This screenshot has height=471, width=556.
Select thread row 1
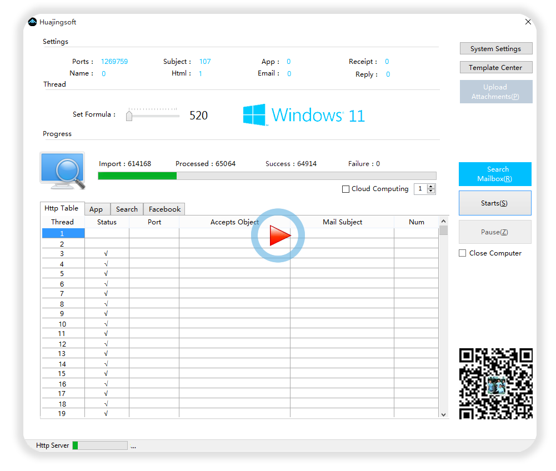tap(240, 233)
